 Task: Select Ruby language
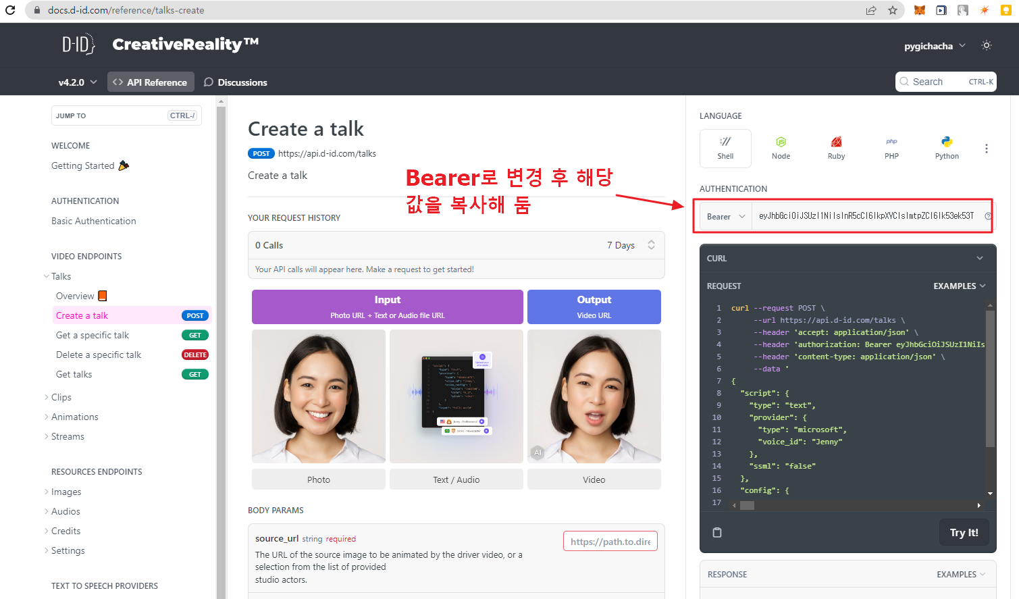pos(836,148)
